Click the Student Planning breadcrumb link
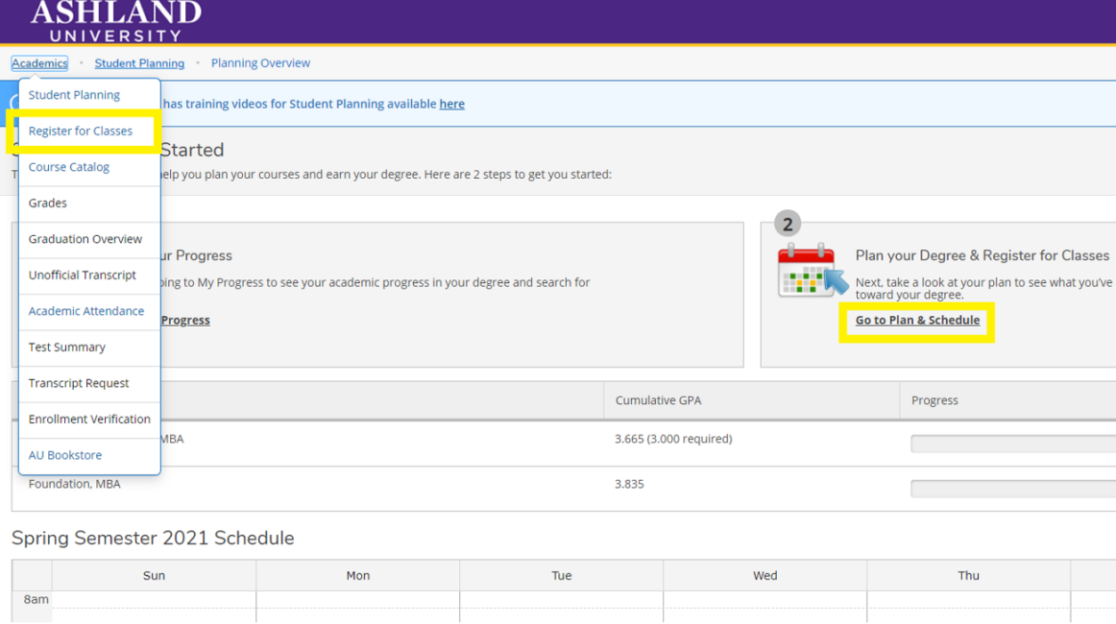1116x624 pixels. (x=139, y=63)
